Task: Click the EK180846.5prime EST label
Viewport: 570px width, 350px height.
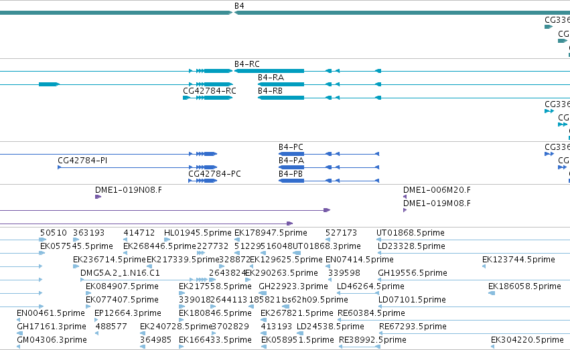Action: pyautogui.click(x=215, y=313)
